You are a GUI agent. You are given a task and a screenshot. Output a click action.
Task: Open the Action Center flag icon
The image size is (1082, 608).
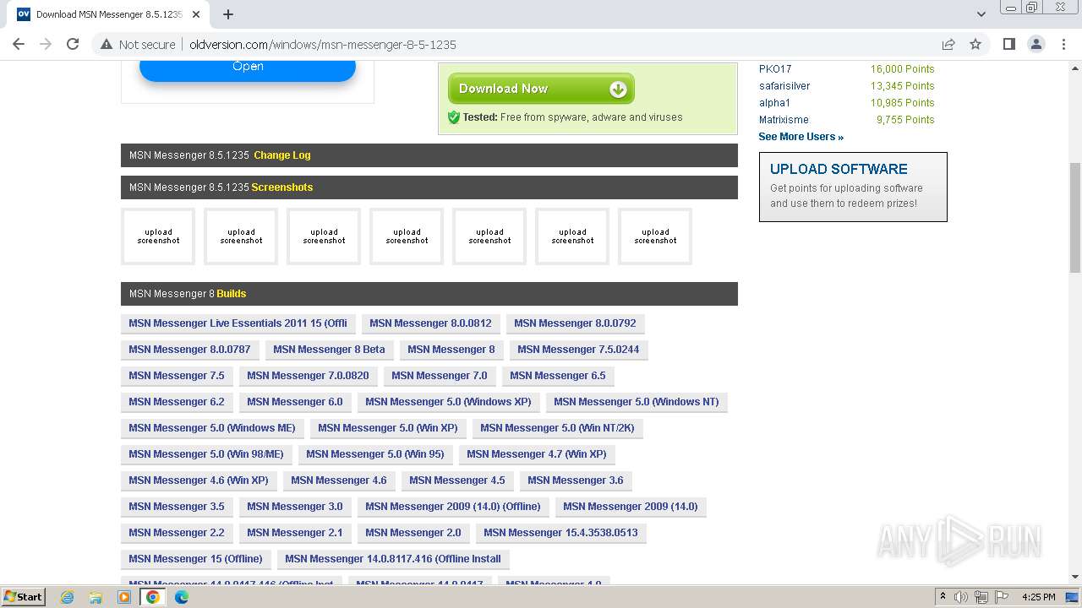coord(1001,597)
